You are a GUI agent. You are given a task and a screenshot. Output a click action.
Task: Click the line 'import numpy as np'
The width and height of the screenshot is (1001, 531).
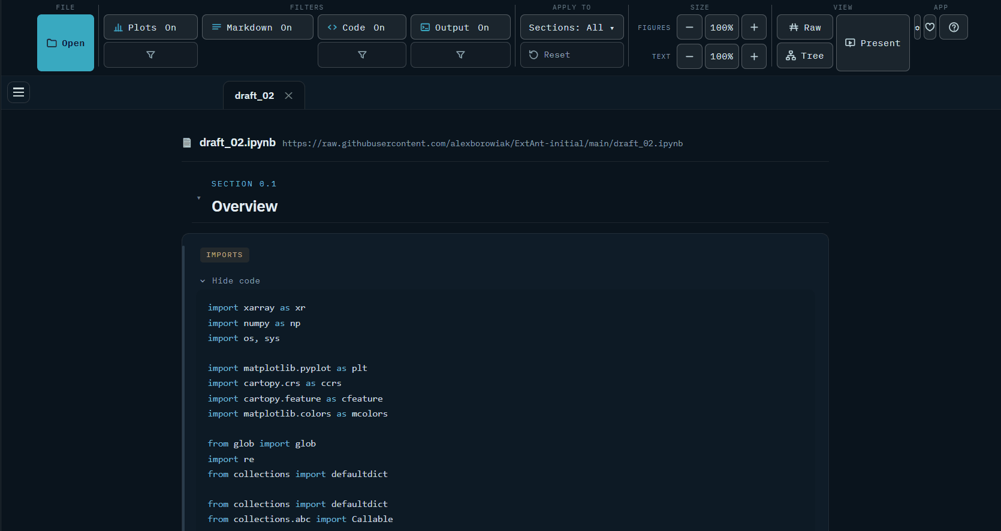[x=254, y=324]
